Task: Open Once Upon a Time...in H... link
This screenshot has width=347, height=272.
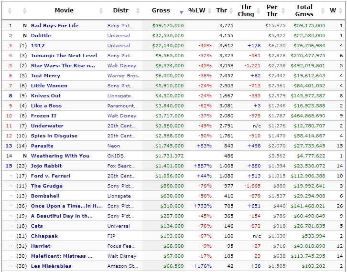Action: click(66, 206)
